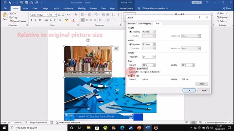Click the Accessibility Investigate status icon
234x131 pixels.
point(57,123)
